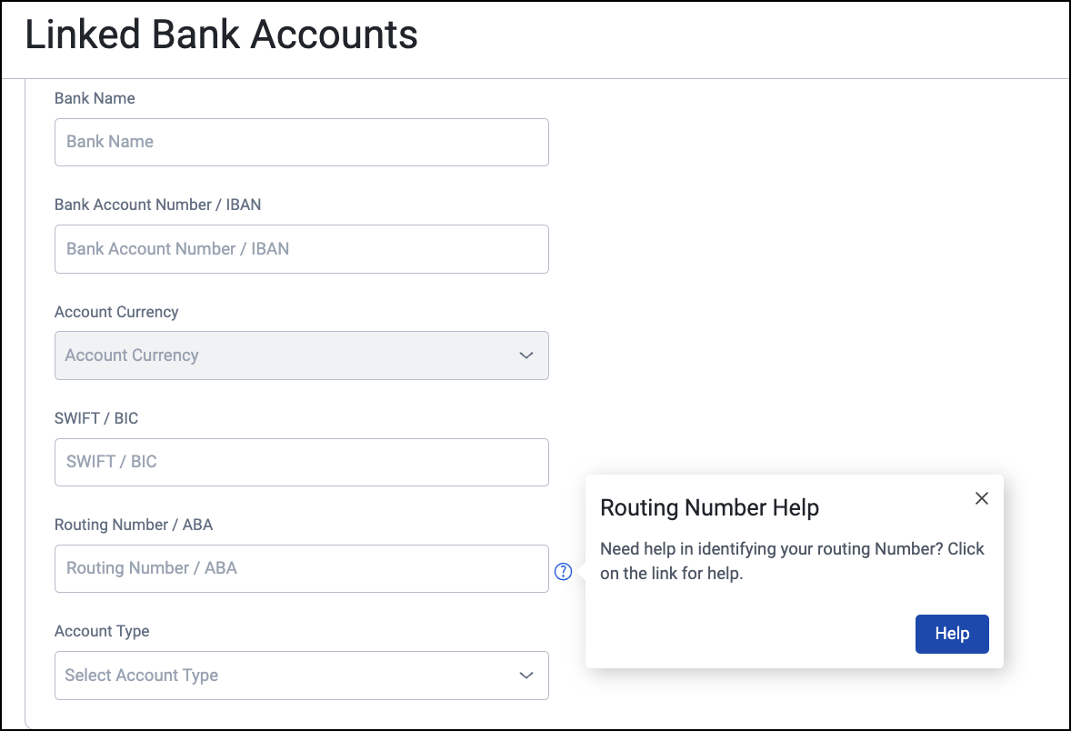
Task: Click the Account Currency field label
Action: 116,312
